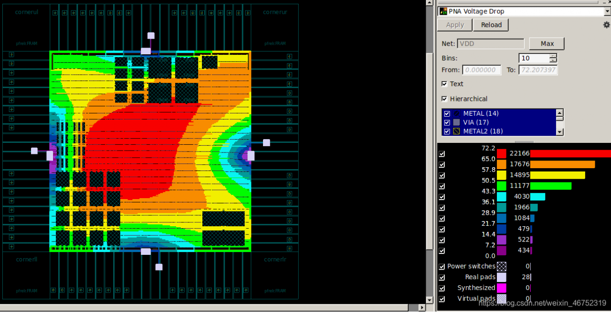Screen dimensions: 611x312
Task: Toggle the Hierarchical checkbox
Action: click(445, 99)
